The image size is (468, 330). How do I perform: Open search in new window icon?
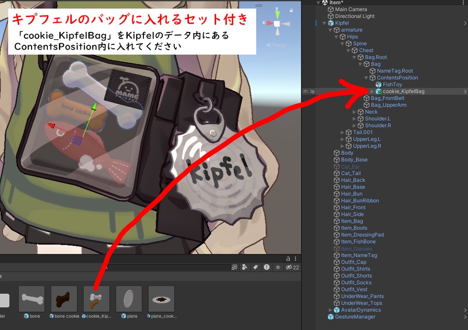pos(234,267)
